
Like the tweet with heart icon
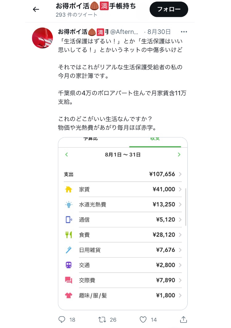[143, 319]
